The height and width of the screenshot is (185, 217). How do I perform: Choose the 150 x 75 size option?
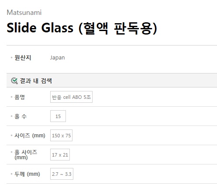click(61, 136)
